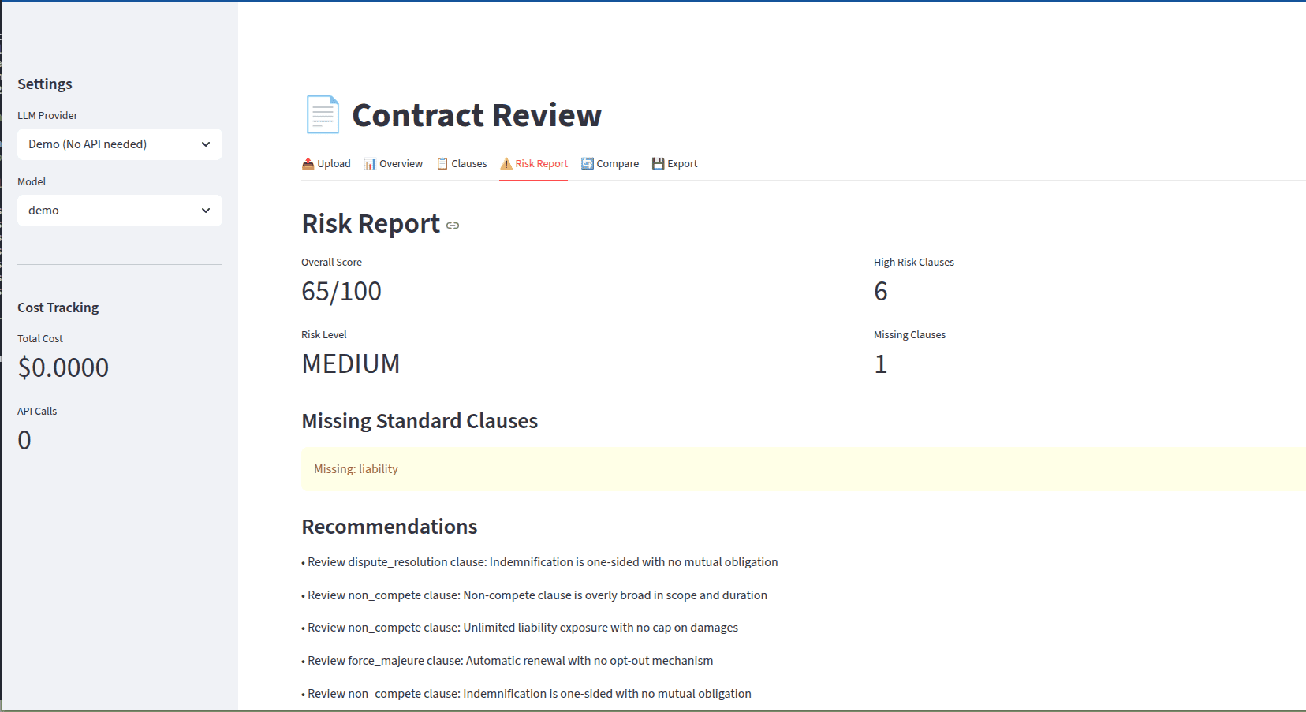Viewport: 1306px width, 712px height.
Task: Click the Clauses clipboard icon
Action: 443,163
